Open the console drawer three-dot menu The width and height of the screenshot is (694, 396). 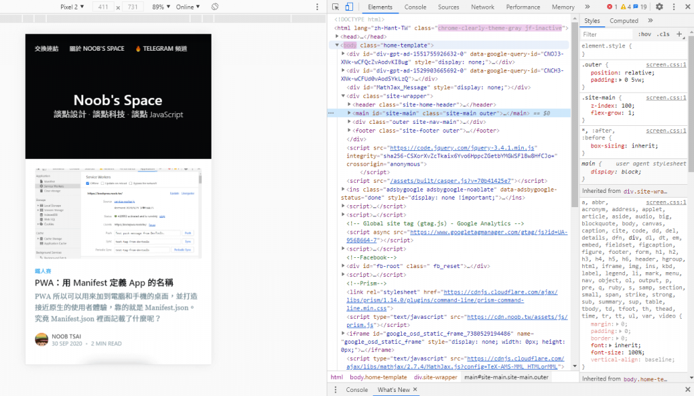[x=335, y=389]
